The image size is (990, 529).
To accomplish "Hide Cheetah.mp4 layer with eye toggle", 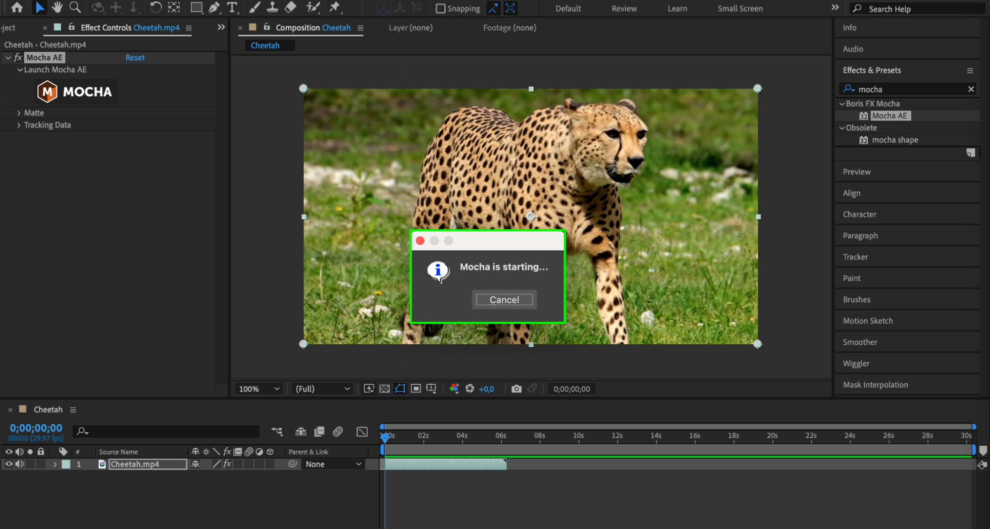I will point(8,464).
